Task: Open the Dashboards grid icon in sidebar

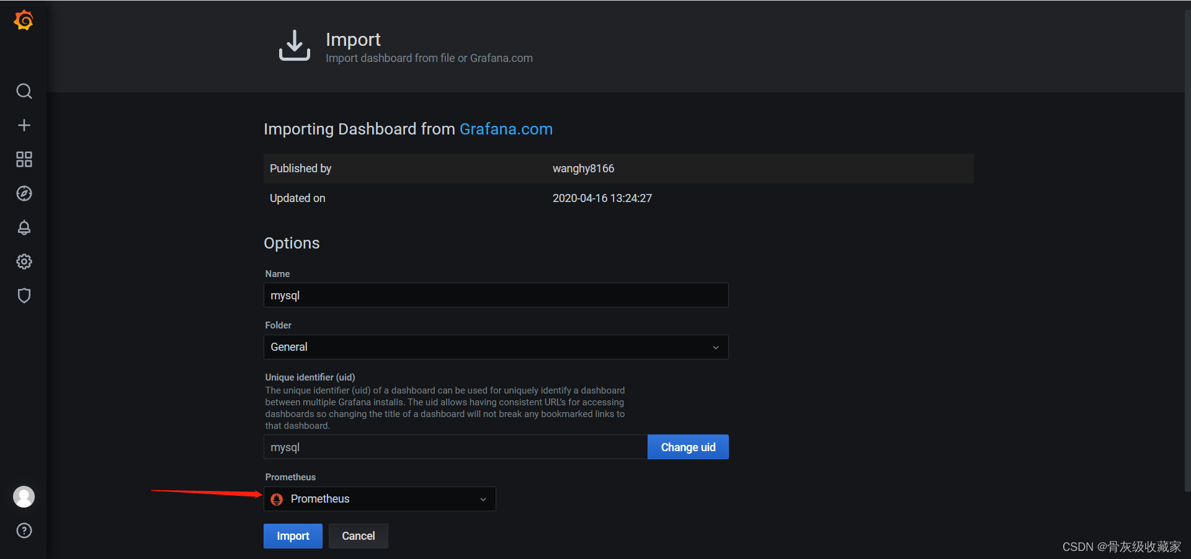Action: pos(24,159)
